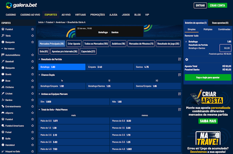Open Boxe via glove icon
Viewport: 233px width, 154px height.
tap(3, 80)
